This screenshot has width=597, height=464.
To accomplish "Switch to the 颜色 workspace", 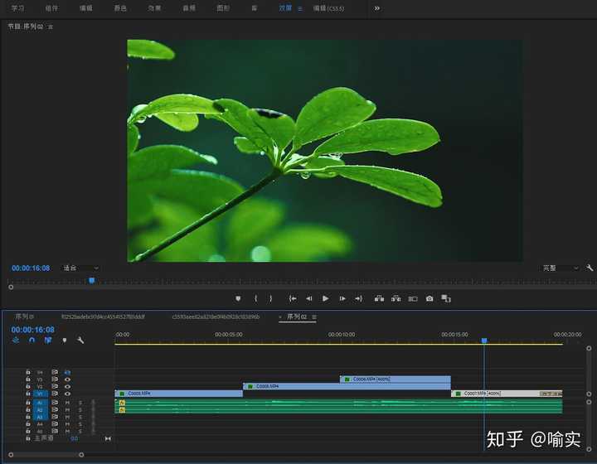I will click(x=120, y=8).
